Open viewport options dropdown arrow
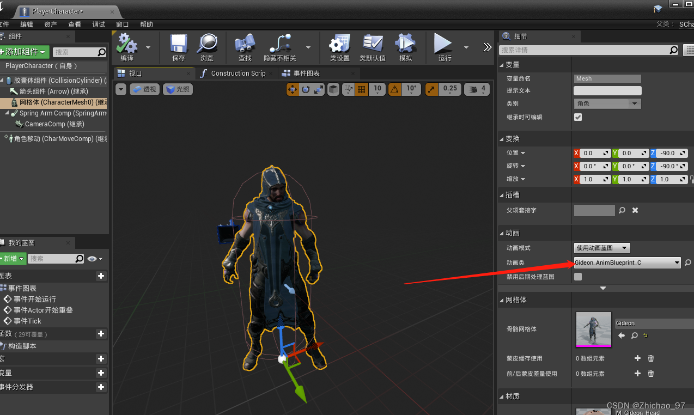The image size is (694, 415). 121,89
